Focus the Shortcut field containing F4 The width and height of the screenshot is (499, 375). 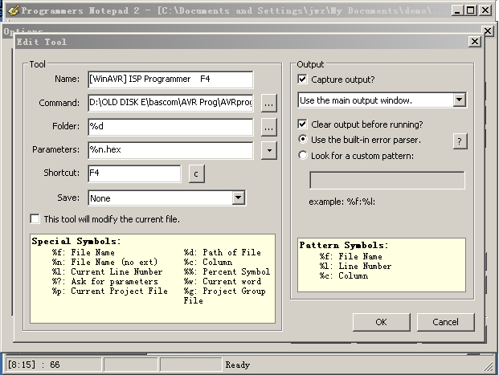click(134, 173)
